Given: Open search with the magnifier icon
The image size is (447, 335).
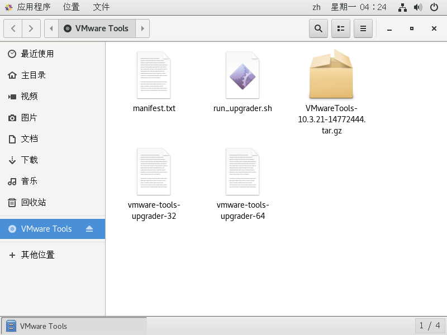Looking at the screenshot, I should 318,28.
